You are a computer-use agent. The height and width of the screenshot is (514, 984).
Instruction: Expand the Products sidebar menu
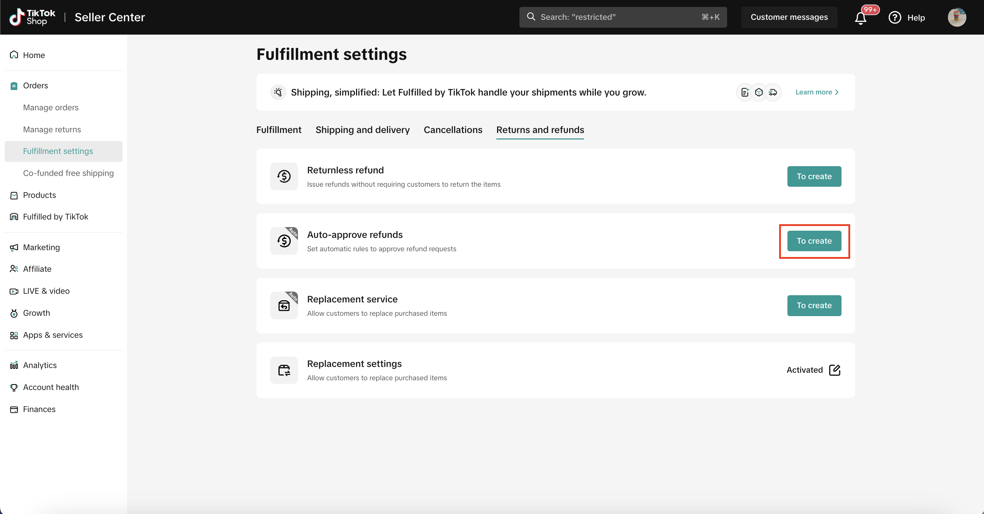tap(39, 195)
